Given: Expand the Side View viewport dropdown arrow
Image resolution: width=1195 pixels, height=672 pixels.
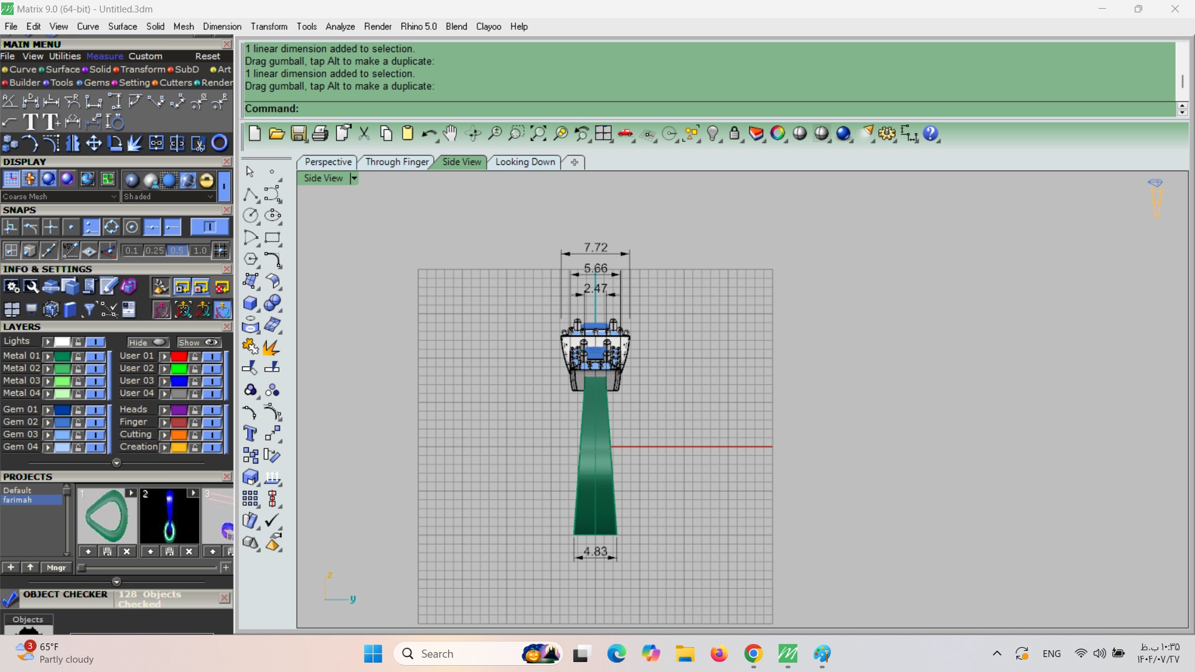Looking at the screenshot, I should [354, 179].
